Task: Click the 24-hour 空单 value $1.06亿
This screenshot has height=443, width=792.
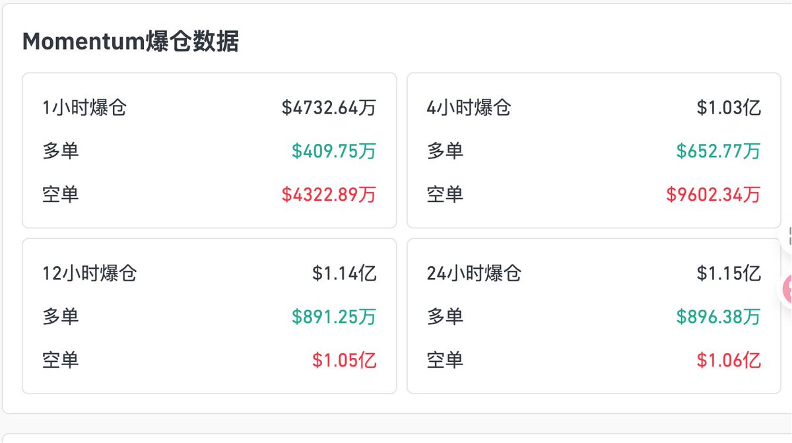Action: coord(729,360)
